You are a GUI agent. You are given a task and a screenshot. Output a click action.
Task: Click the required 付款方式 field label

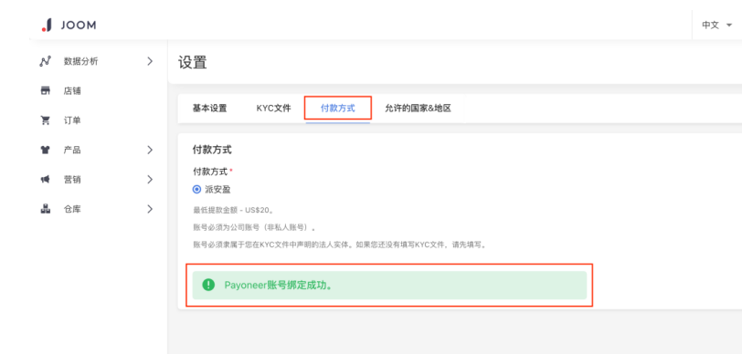click(x=213, y=171)
